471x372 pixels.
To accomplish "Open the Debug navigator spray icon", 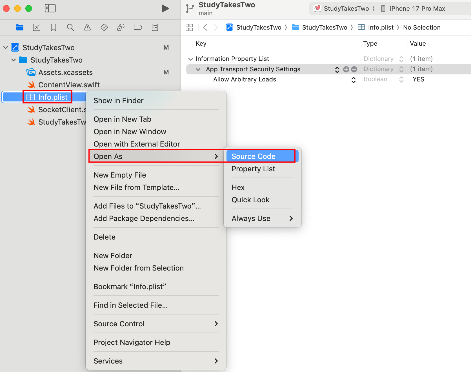I will pyautogui.click(x=121, y=27).
